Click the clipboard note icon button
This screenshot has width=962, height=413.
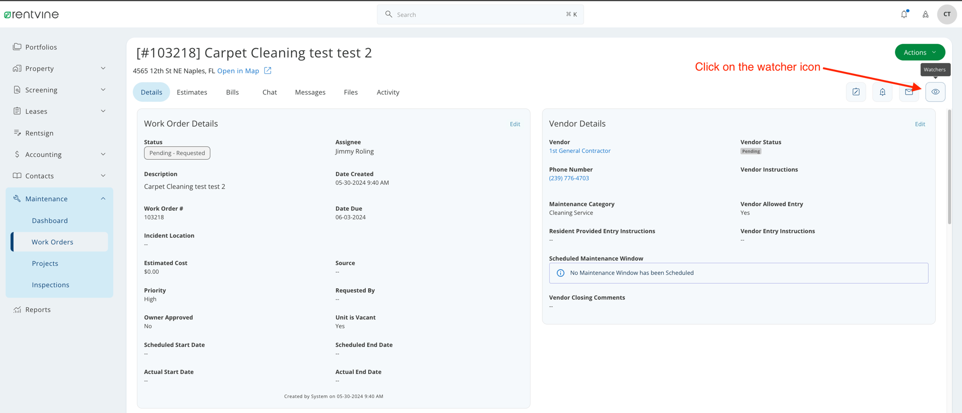(856, 92)
